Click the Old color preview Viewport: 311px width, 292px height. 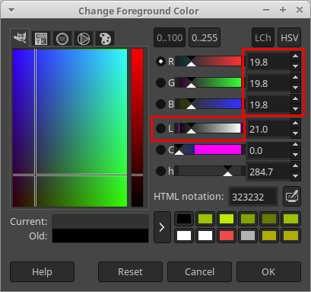[x=100, y=236]
